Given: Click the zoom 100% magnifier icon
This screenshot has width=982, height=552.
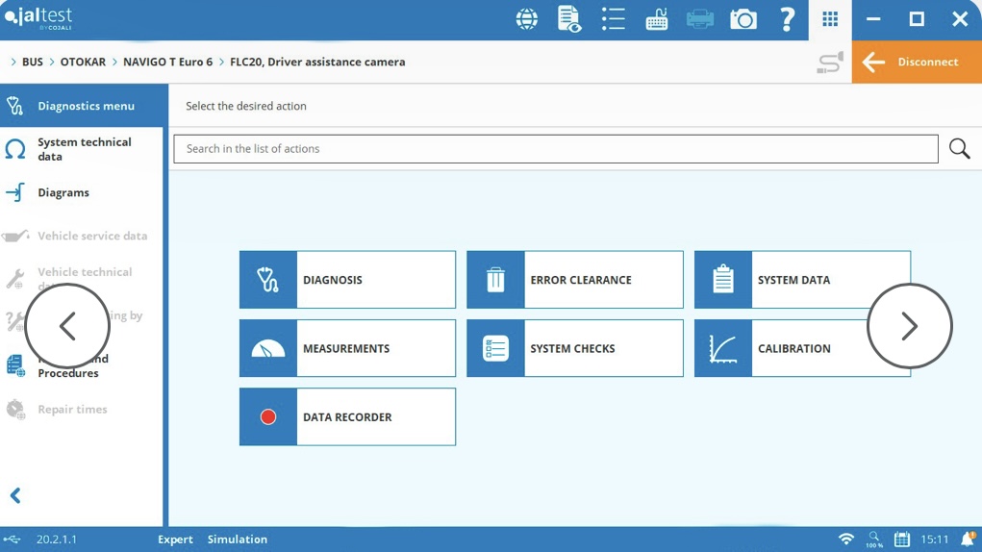Looking at the screenshot, I should [x=874, y=539].
